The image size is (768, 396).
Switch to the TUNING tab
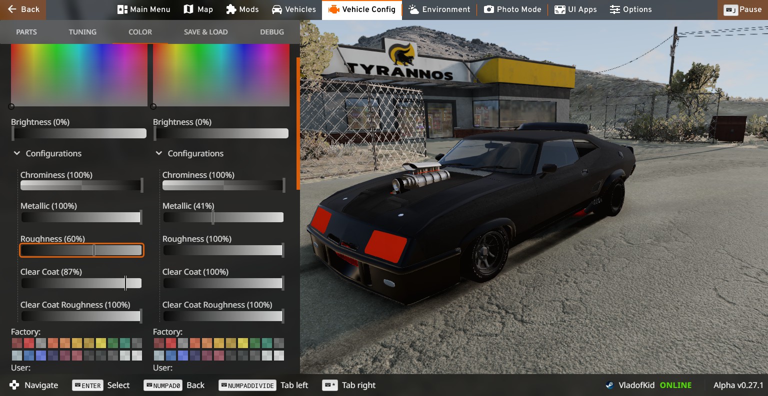click(x=82, y=32)
